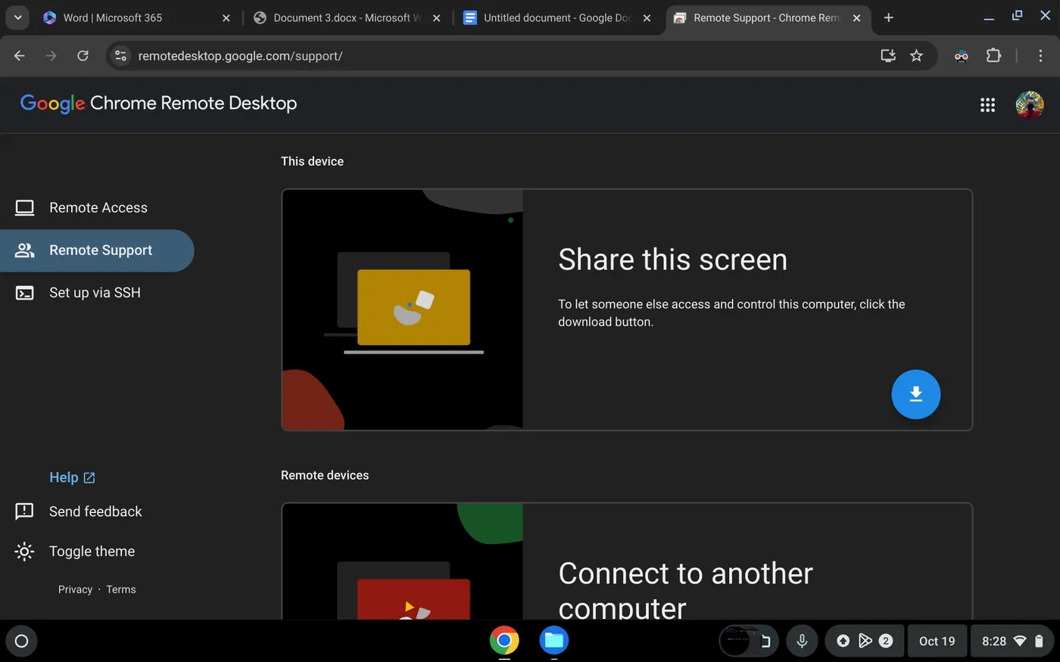Open the Chrome three-dot menu
Image resolution: width=1060 pixels, height=662 pixels.
tap(1040, 55)
